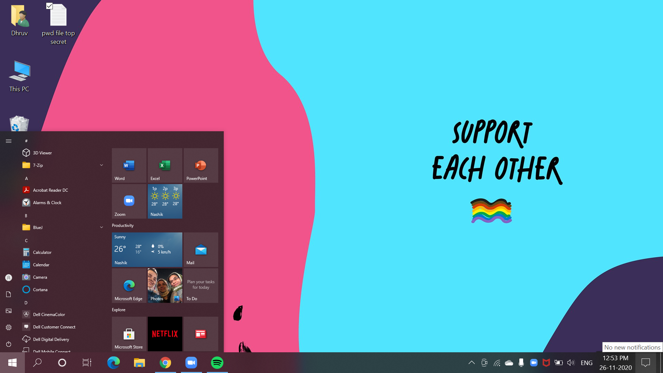Screen dimensions: 663x373
Task: Show hidden tray icons chevron
Action: click(x=472, y=363)
